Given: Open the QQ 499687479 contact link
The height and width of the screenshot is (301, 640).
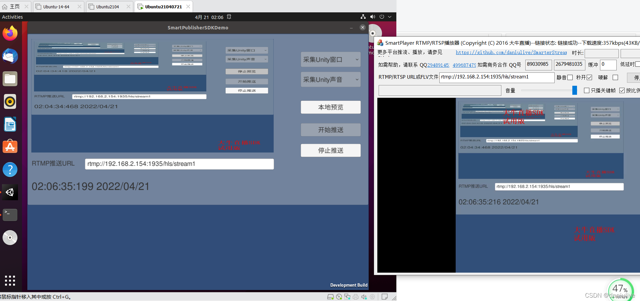Looking at the screenshot, I should click(464, 65).
